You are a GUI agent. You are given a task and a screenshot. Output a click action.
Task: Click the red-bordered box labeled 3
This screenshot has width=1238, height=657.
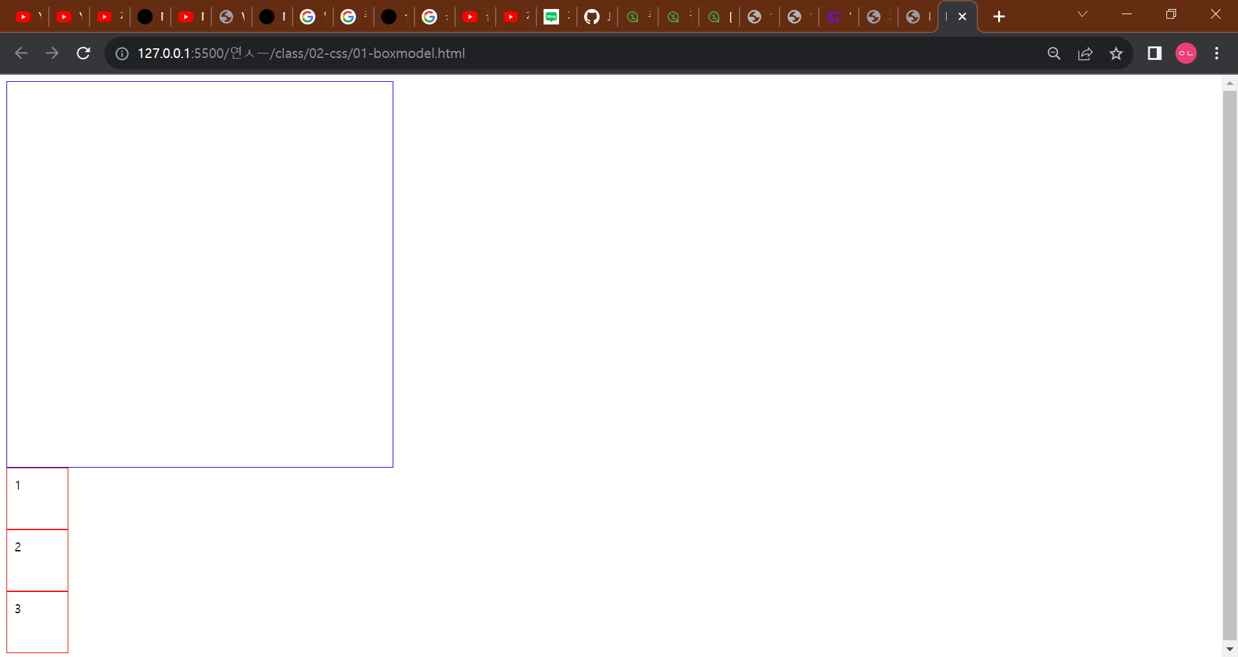point(37,622)
